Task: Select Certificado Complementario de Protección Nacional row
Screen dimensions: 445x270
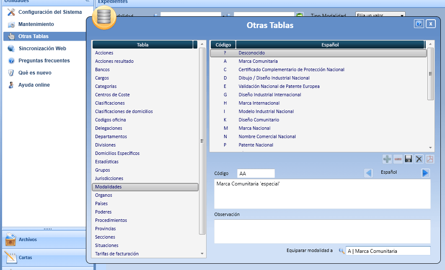Action: tap(318, 70)
